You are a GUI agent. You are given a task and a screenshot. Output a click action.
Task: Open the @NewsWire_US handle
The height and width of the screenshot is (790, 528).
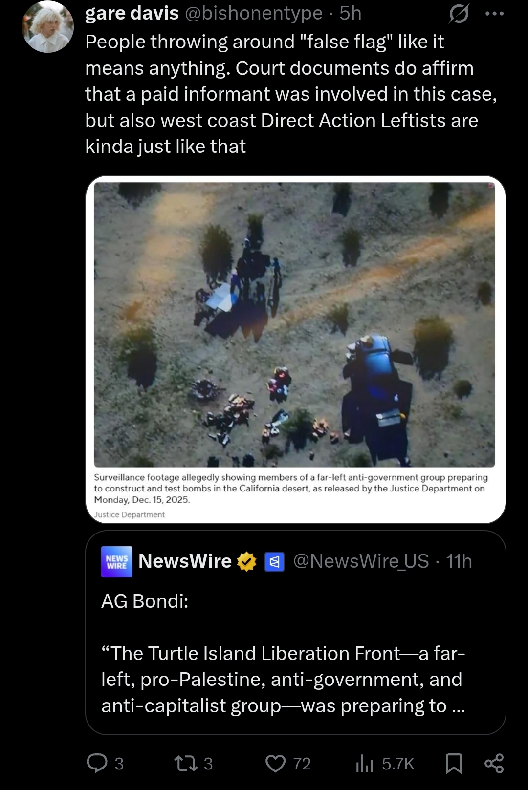pos(361,561)
